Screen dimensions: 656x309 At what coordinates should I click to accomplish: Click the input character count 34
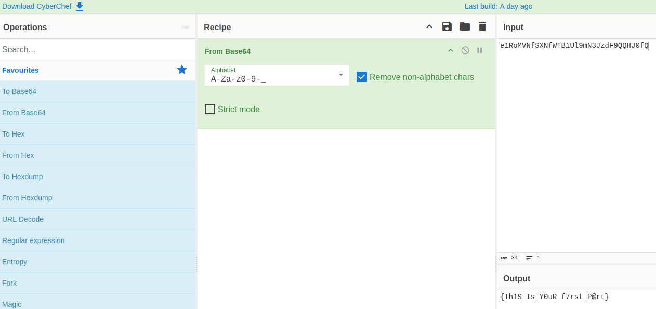509,258
